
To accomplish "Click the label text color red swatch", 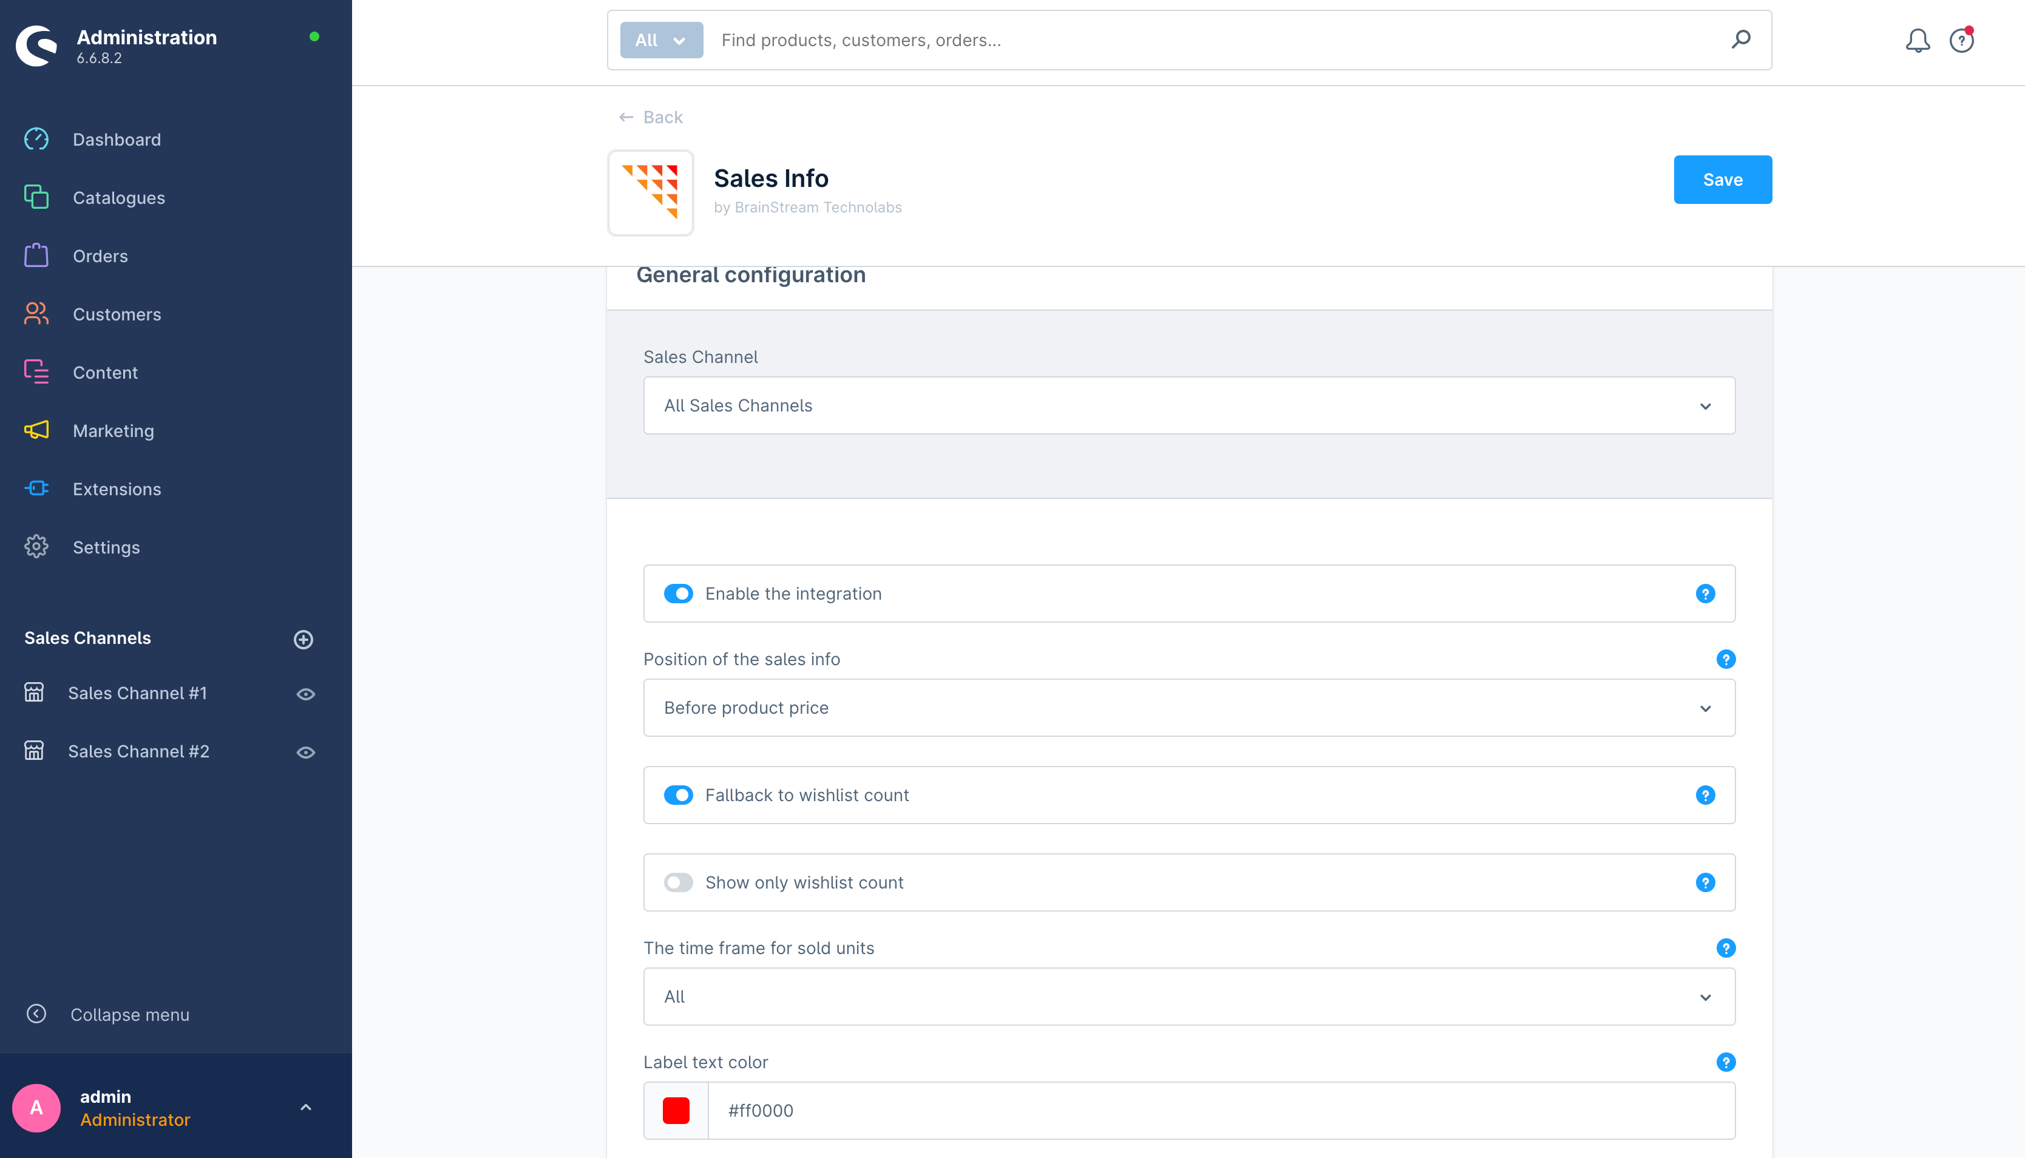I will pyautogui.click(x=679, y=1111).
